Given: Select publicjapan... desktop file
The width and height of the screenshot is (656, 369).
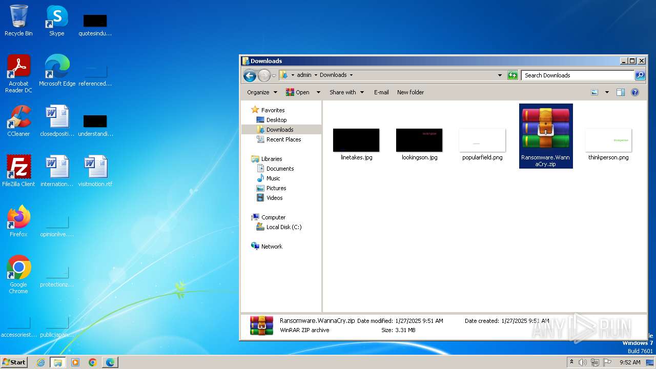Looking at the screenshot, I should pyautogui.click(x=57, y=326).
